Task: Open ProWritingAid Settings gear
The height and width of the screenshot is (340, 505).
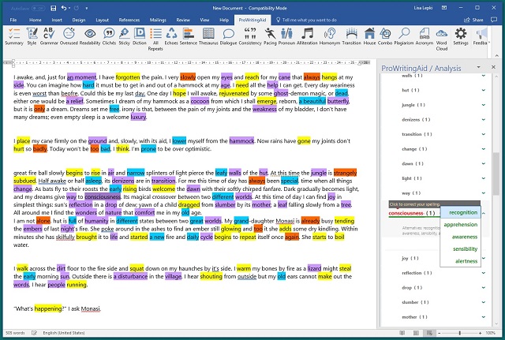Action: [461, 36]
